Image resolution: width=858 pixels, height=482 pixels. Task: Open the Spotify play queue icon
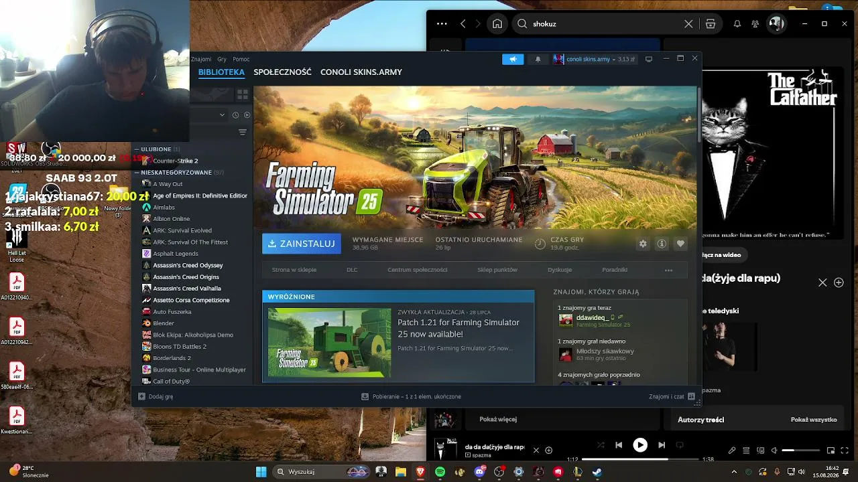click(746, 451)
